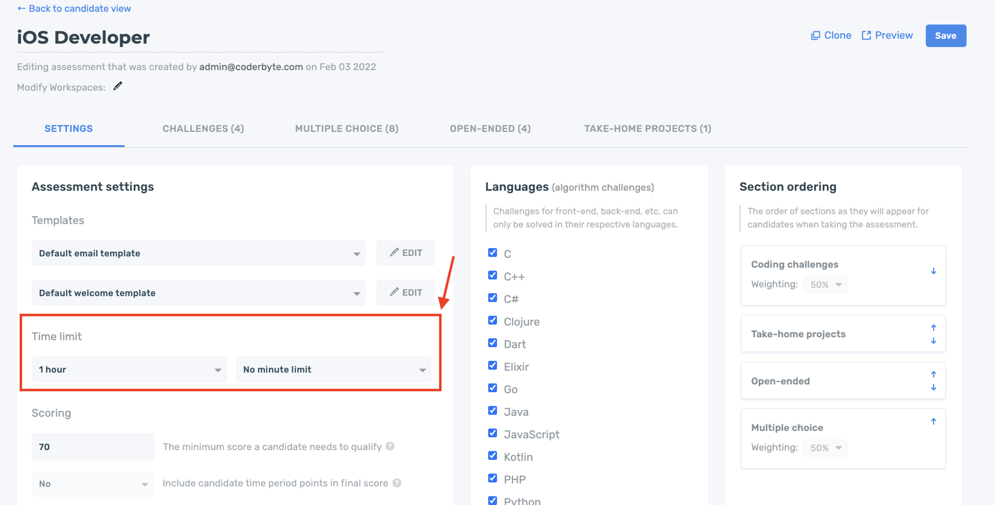
Task: Click help icon beside time period points
Action: click(x=397, y=483)
